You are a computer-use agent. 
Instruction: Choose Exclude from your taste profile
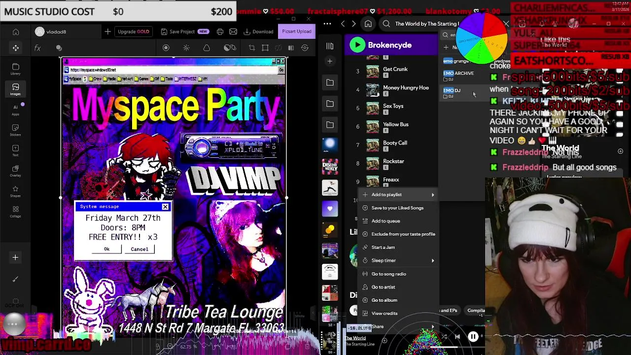[399, 234]
